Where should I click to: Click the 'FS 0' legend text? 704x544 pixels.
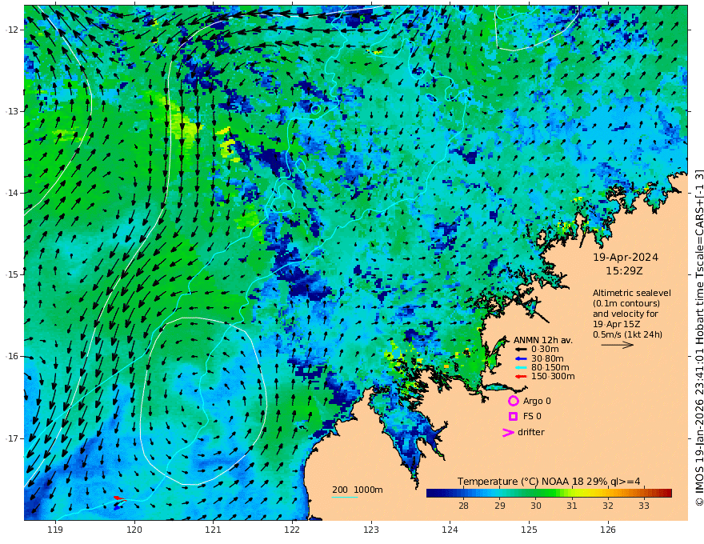coord(532,417)
